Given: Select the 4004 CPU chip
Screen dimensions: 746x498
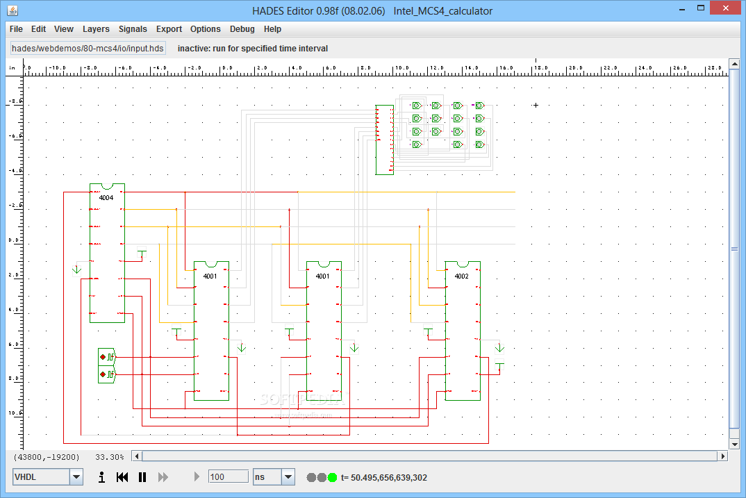Looking at the screenshot, I should [x=107, y=253].
